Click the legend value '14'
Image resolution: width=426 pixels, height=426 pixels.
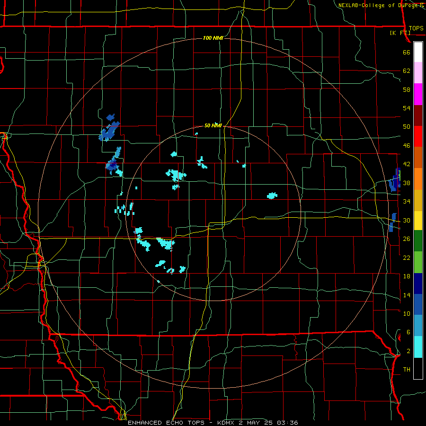407,295
